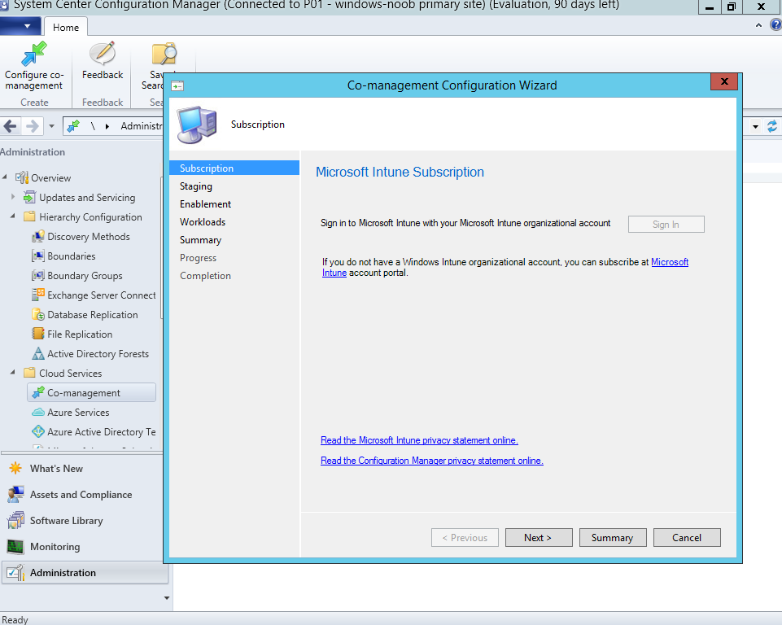Click the Updates and Servicing icon
This screenshot has width=782, height=625.
pyautogui.click(x=30, y=197)
